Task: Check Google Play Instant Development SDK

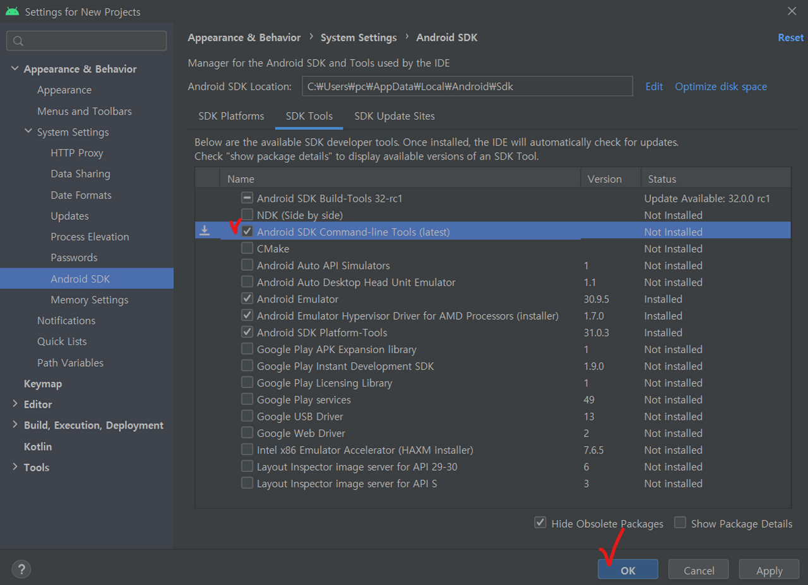Action: point(247,366)
